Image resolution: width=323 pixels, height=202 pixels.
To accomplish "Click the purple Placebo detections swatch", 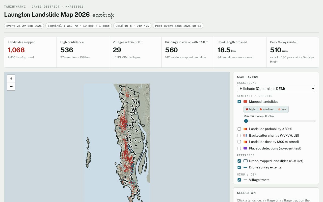I will pos(245,148).
